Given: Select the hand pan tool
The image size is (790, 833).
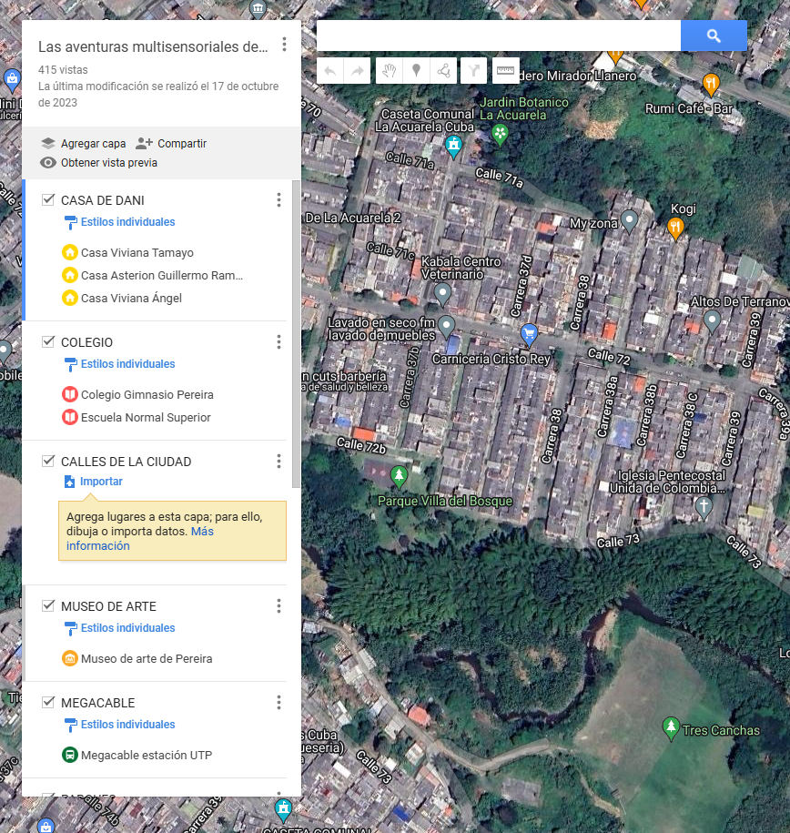Looking at the screenshot, I should pyautogui.click(x=390, y=71).
